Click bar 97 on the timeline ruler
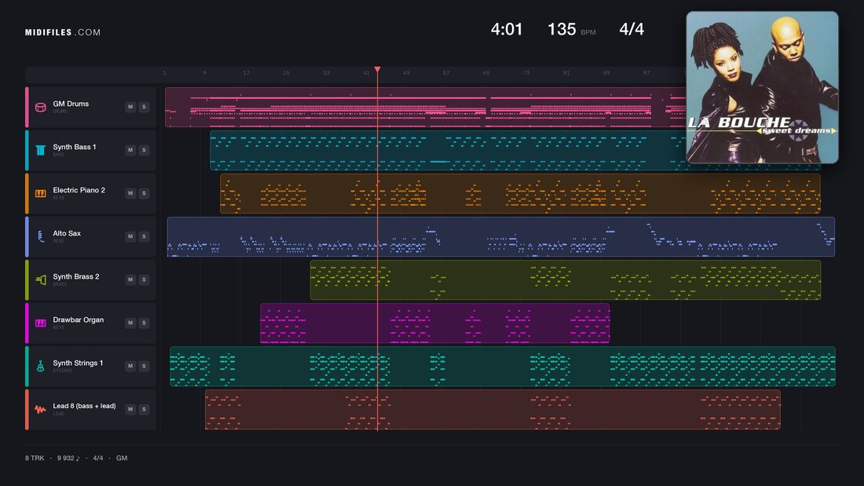The height and width of the screenshot is (486, 864). 646,73
